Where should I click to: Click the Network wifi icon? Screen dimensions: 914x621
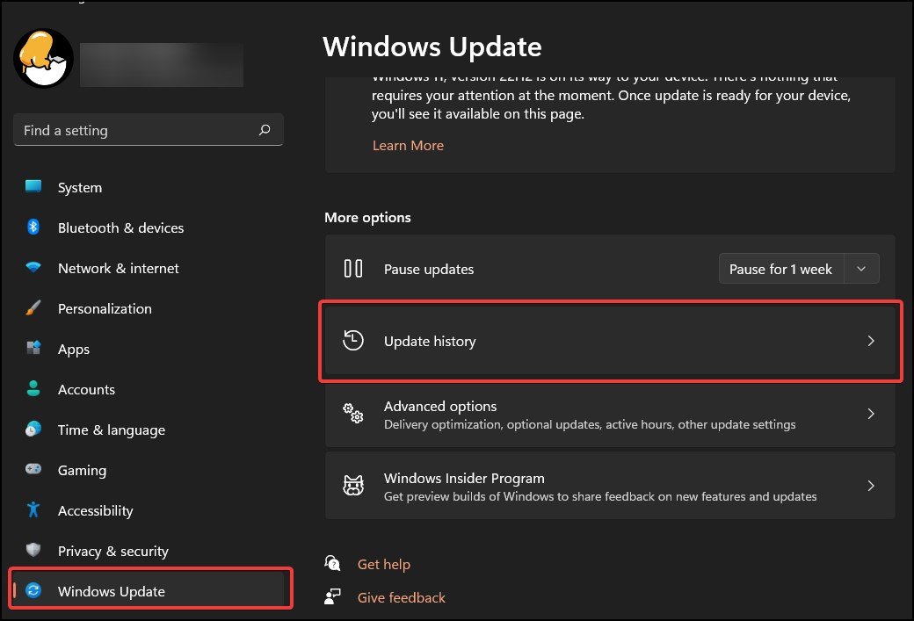pos(33,267)
